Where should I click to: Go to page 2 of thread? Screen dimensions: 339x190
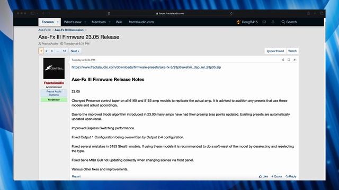46,51
